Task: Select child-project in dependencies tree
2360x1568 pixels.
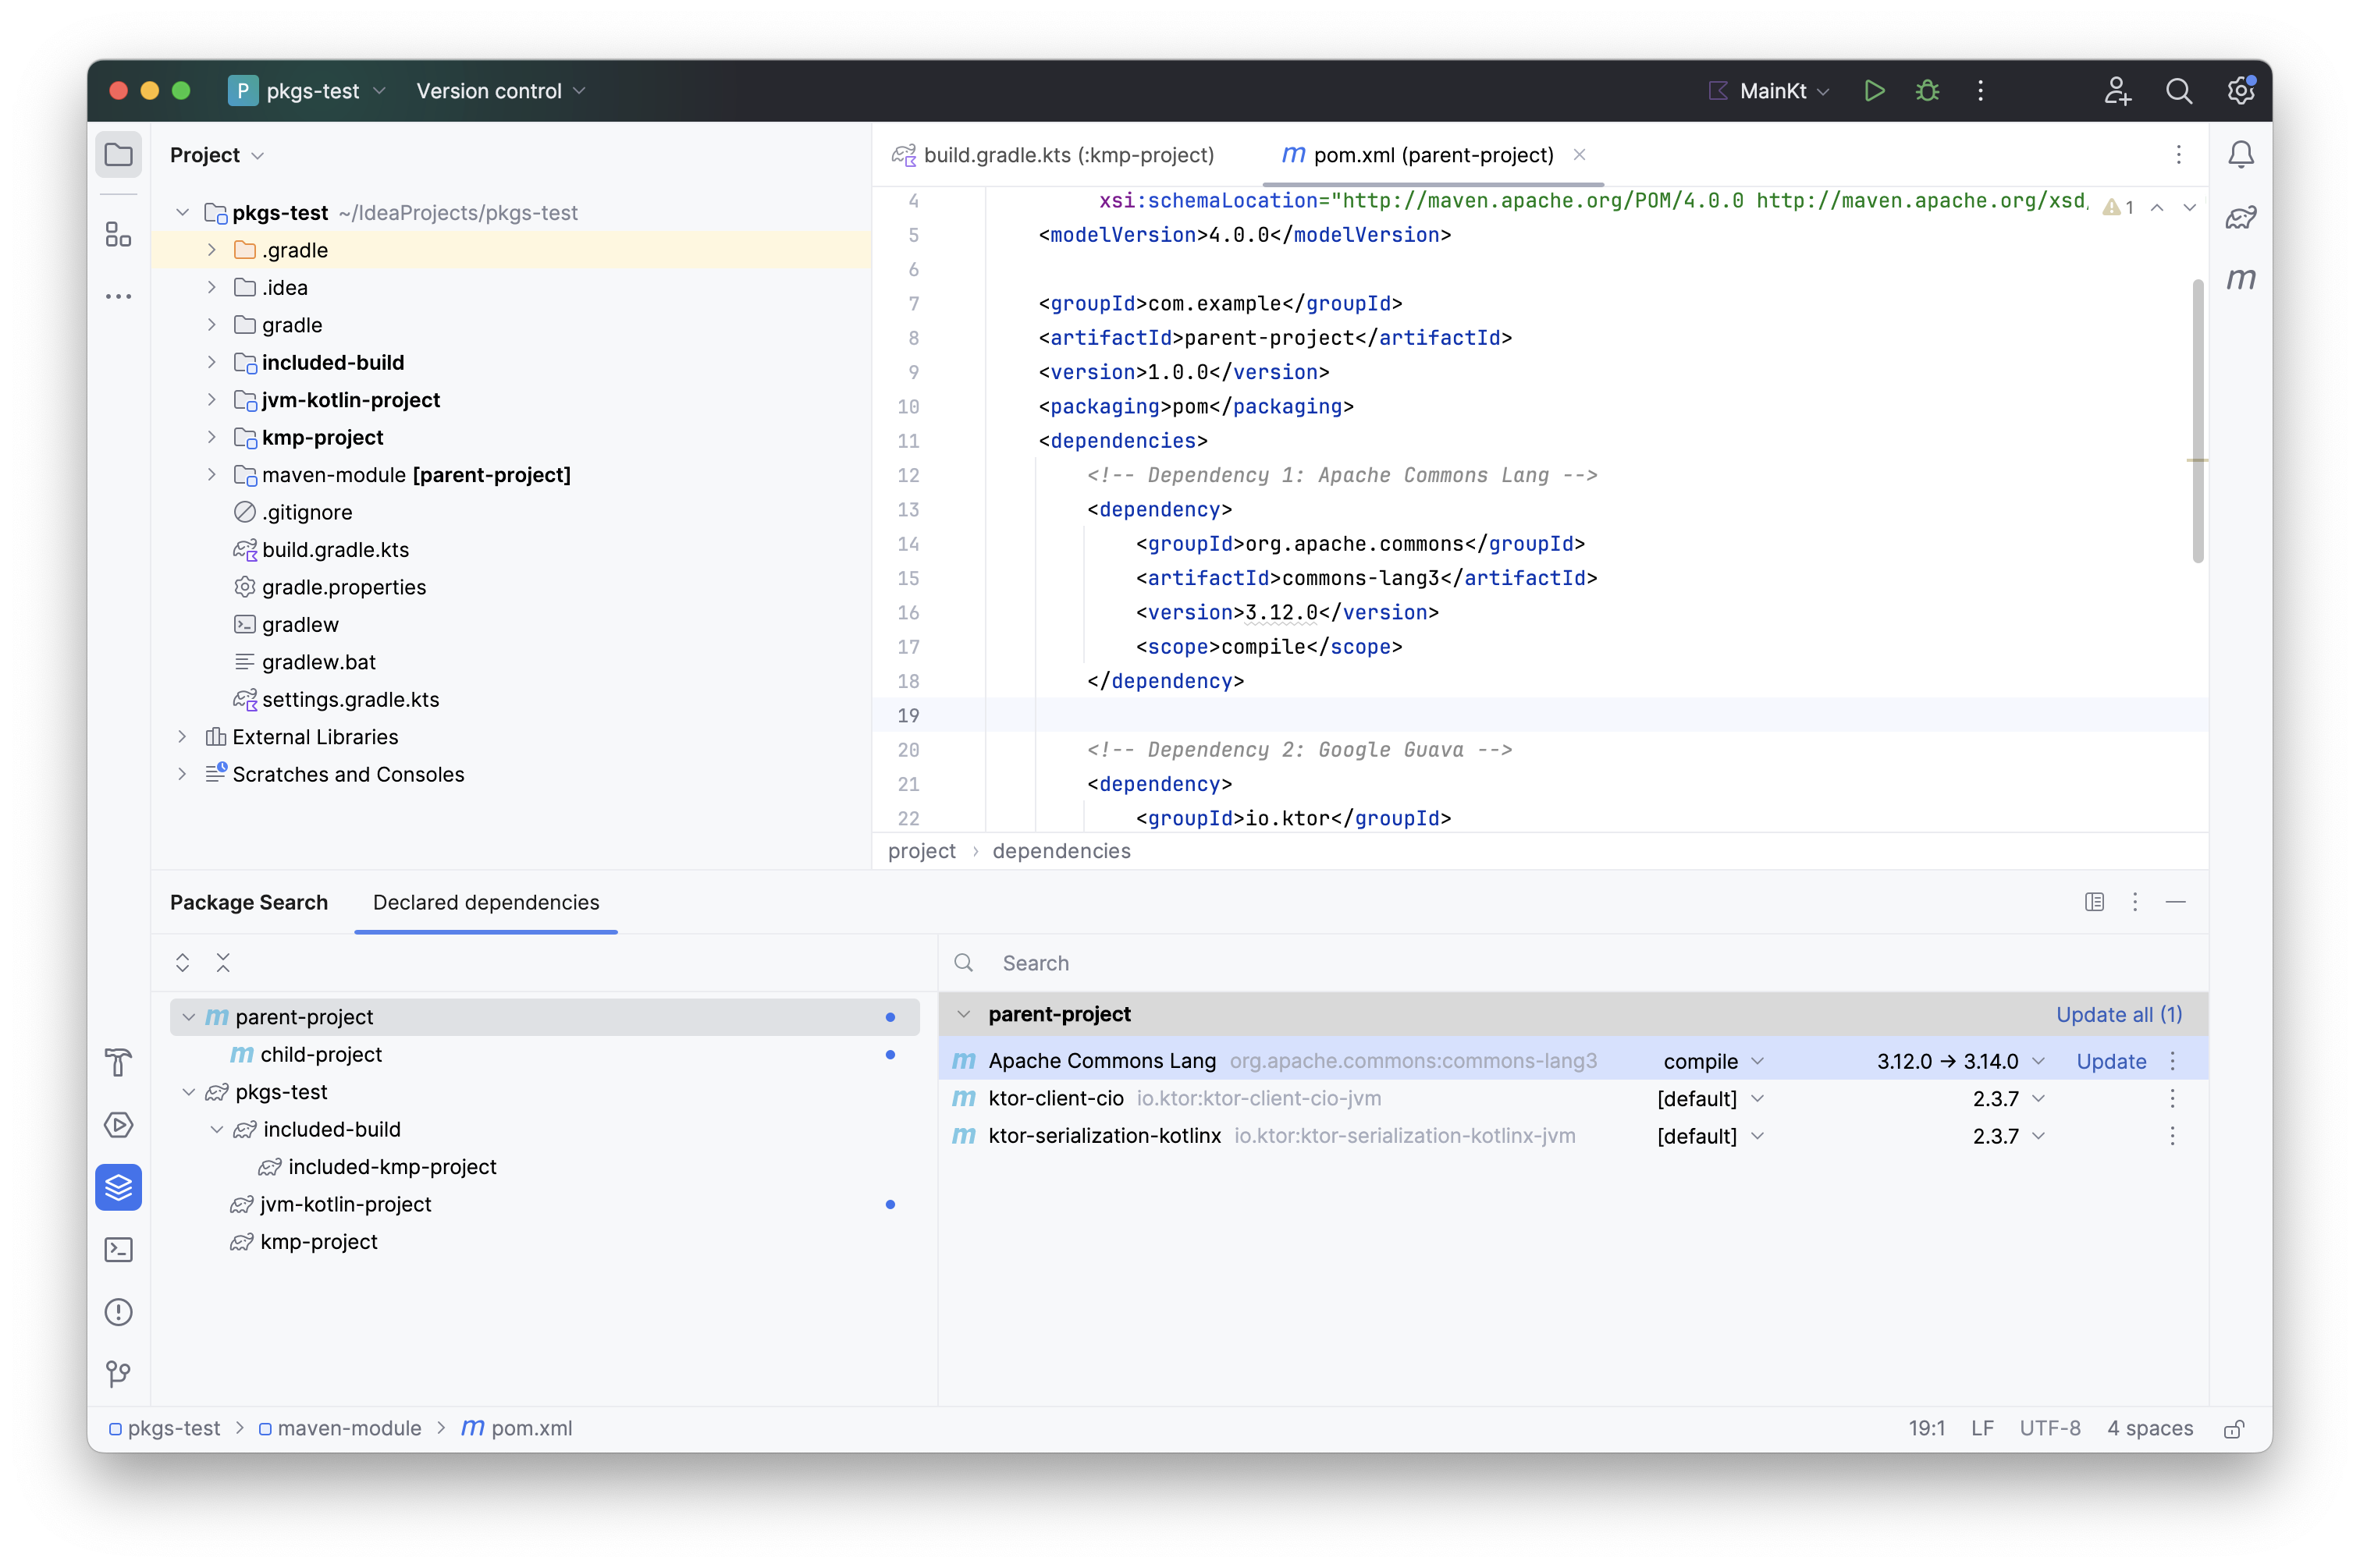Action: coord(321,1054)
